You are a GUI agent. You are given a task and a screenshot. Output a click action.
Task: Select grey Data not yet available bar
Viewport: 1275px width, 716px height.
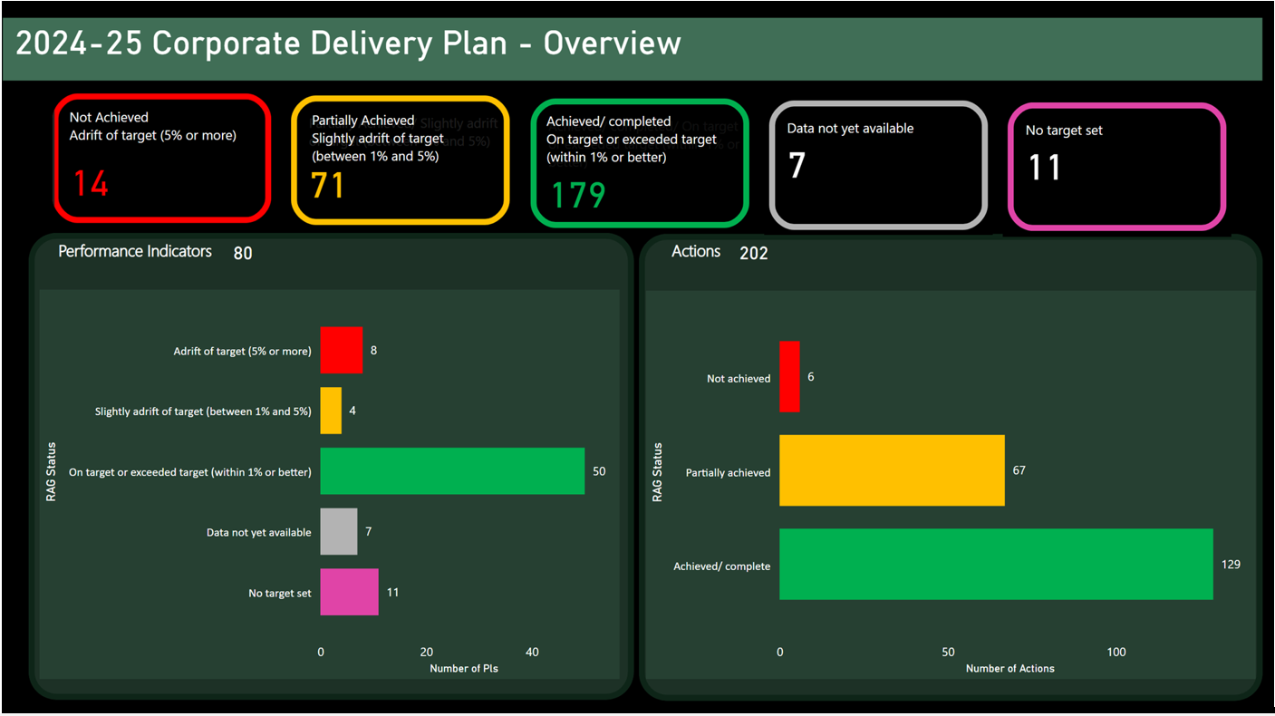[x=339, y=532]
